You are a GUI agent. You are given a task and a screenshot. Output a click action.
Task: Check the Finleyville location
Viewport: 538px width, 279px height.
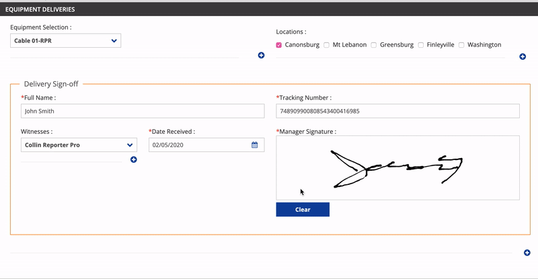click(x=421, y=45)
